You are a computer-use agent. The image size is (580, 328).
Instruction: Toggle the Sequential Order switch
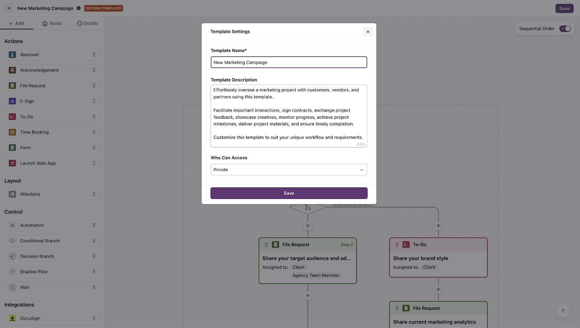point(565,29)
